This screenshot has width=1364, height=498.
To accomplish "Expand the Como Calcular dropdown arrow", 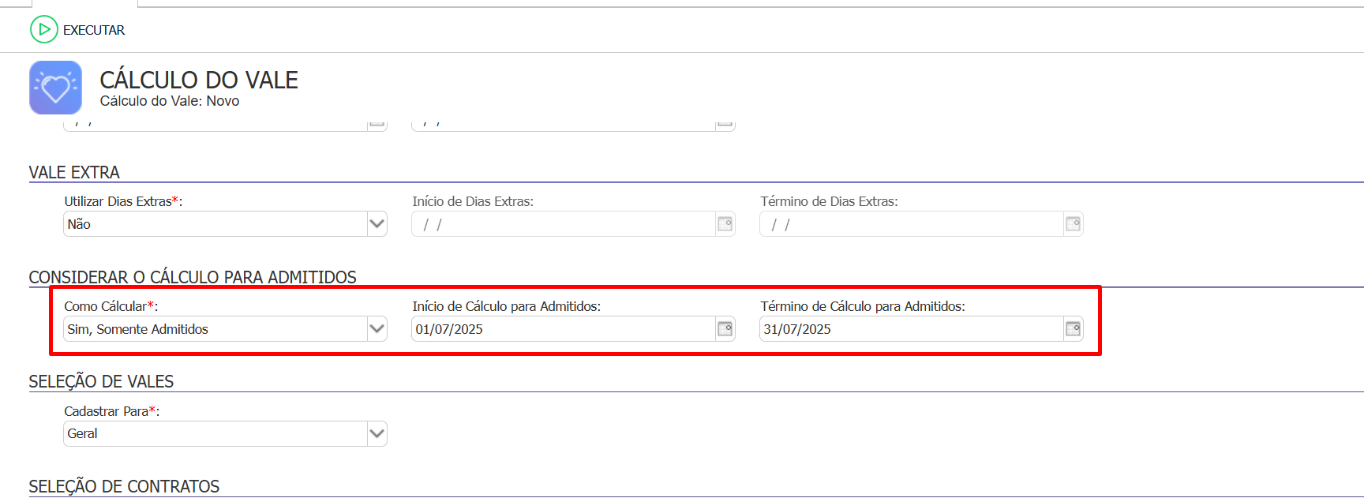I will (x=377, y=329).
